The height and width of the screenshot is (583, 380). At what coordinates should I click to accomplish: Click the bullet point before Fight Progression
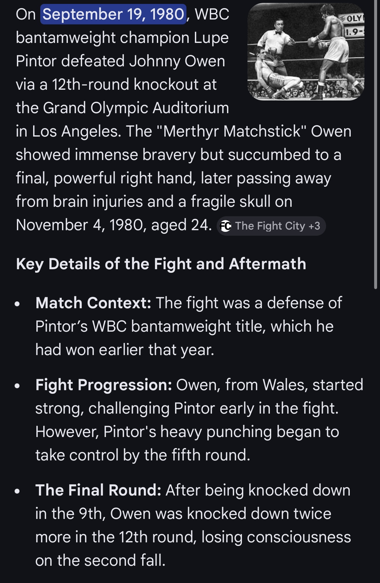click(17, 386)
